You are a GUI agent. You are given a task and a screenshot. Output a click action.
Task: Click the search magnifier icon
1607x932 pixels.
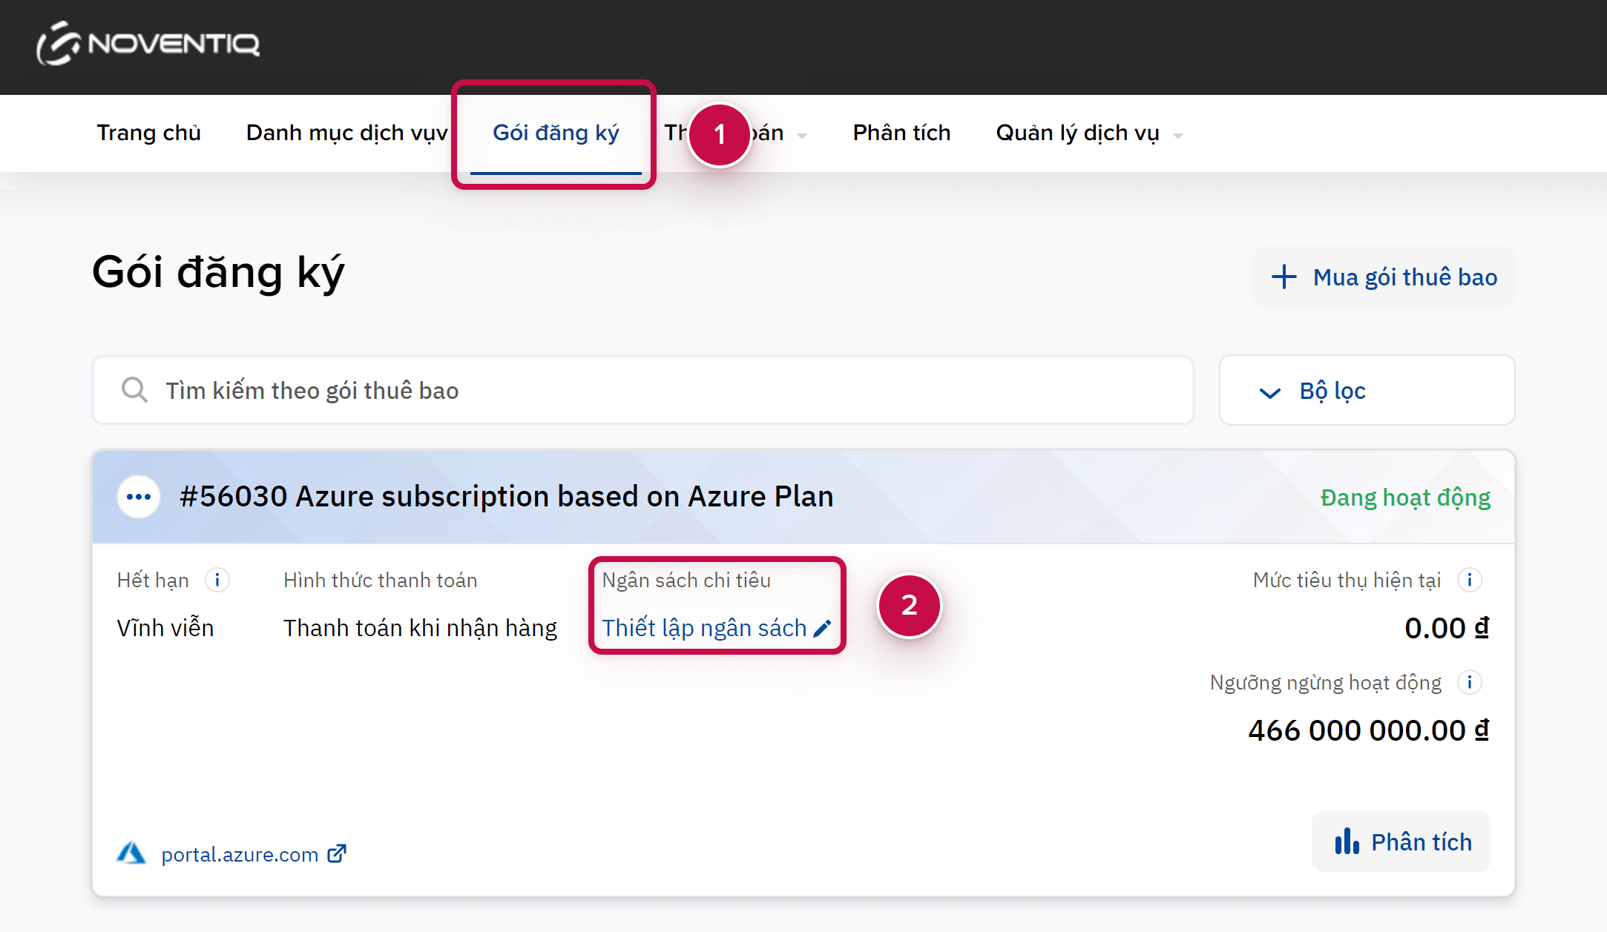134,390
